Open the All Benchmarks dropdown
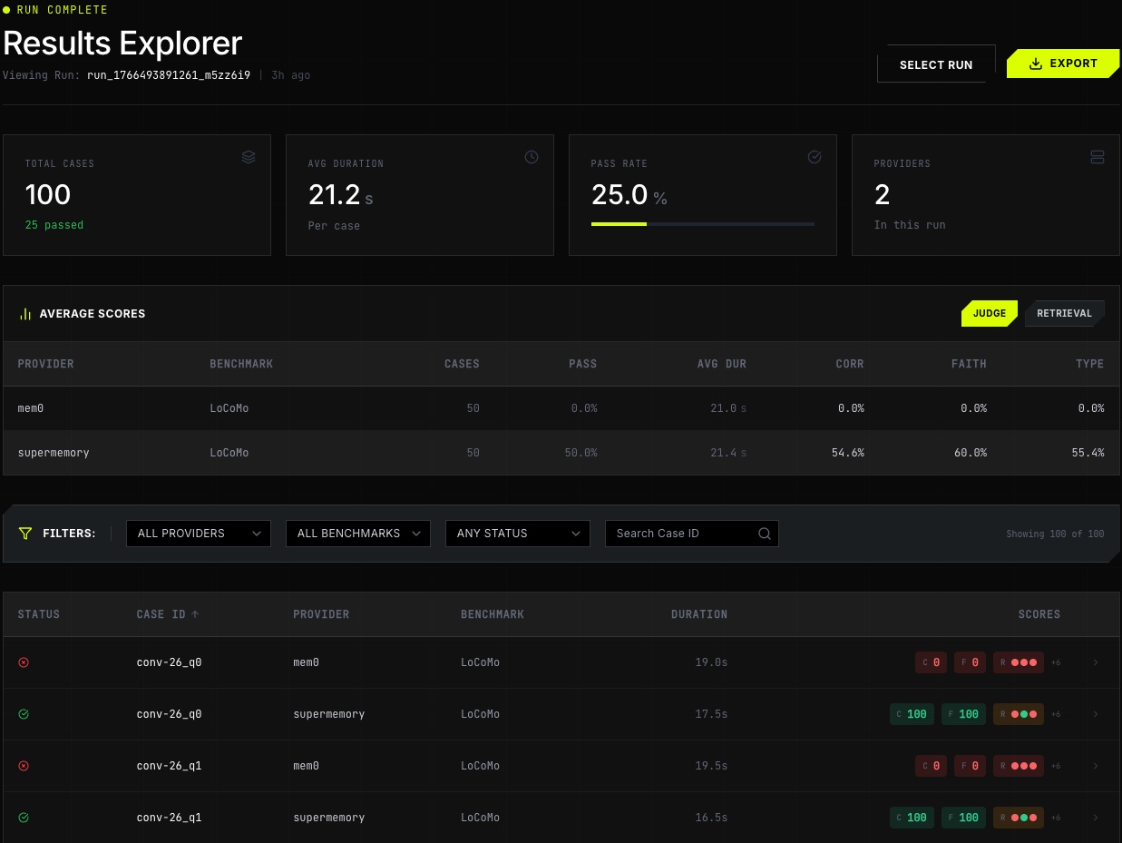The height and width of the screenshot is (843, 1122). point(358,534)
